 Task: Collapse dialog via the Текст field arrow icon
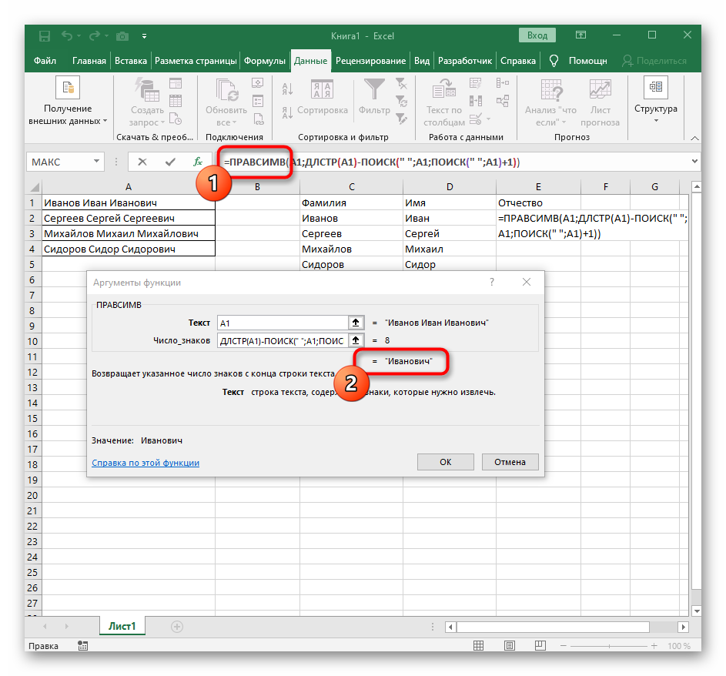tap(356, 323)
